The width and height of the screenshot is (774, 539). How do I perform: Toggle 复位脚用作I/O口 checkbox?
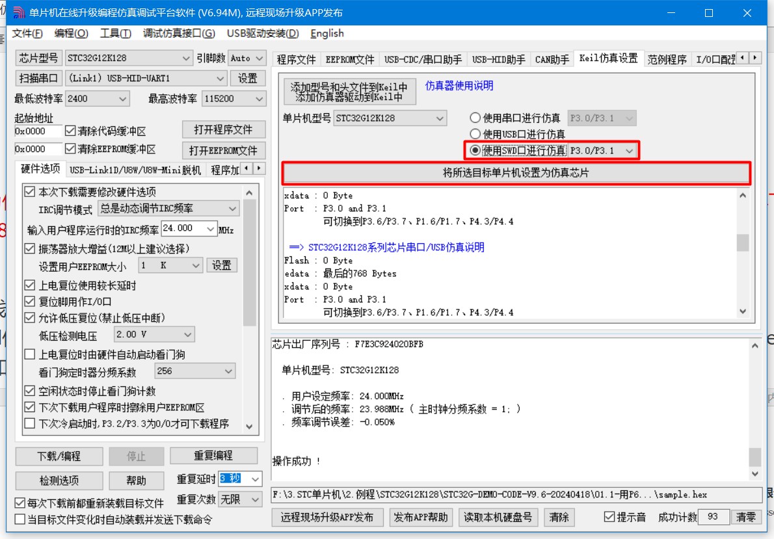tap(30, 301)
